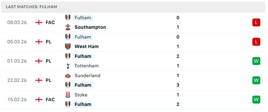The image size is (268, 112).
Task: Open the Tottenham team link
Action: point(86,66)
